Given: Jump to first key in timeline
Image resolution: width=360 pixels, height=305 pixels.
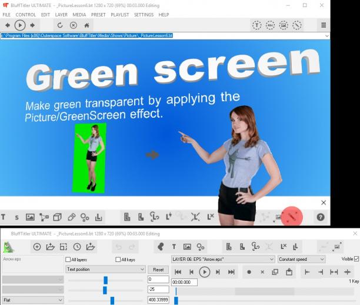Looking at the screenshot, I should pyautogui.click(x=178, y=272).
